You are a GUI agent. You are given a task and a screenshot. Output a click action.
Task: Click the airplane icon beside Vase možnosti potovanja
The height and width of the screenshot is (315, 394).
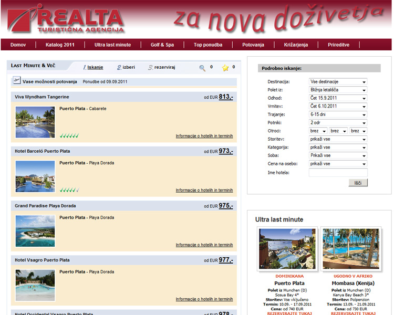pyautogui.click(x=17, y=80)
